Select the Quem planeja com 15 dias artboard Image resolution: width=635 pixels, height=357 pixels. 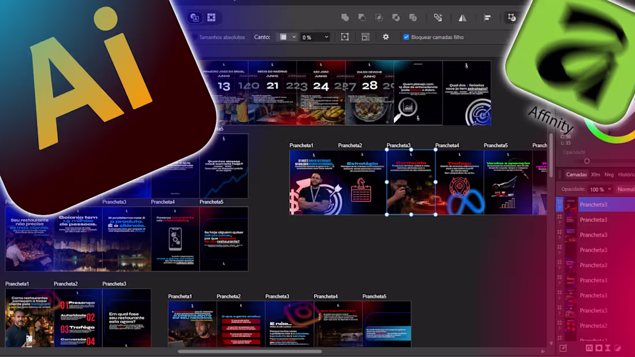tap(418, 93)
